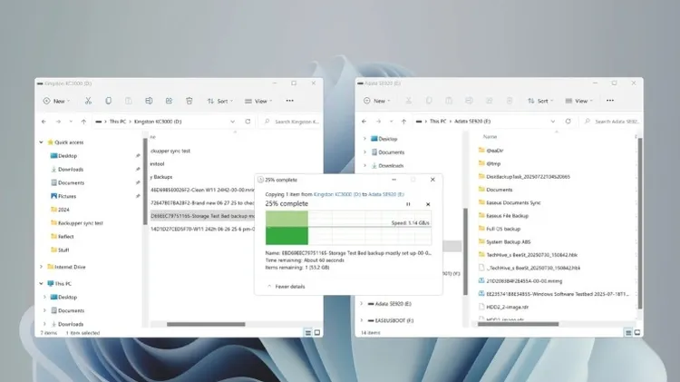Screen dimensions: 680x382
Task: Click Cut icon in Kingston KC3000 window toolbar
Action: click(x=88, y=101)
